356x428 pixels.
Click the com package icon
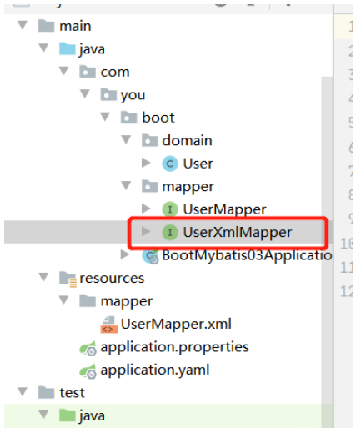click(88, 72)
